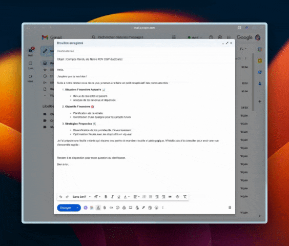Viewport: 289px width, 246px height.
Task: Attach a file with the paperclip icon
Action: [105, 208]
